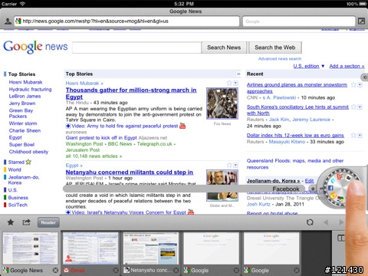Select the red icon at the top of the dial
The image size is (368, 276).
tap(340, 176)
